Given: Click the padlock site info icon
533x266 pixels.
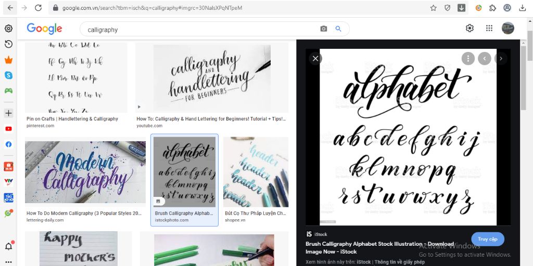Looking at the screenshot, I should point(56,8).
